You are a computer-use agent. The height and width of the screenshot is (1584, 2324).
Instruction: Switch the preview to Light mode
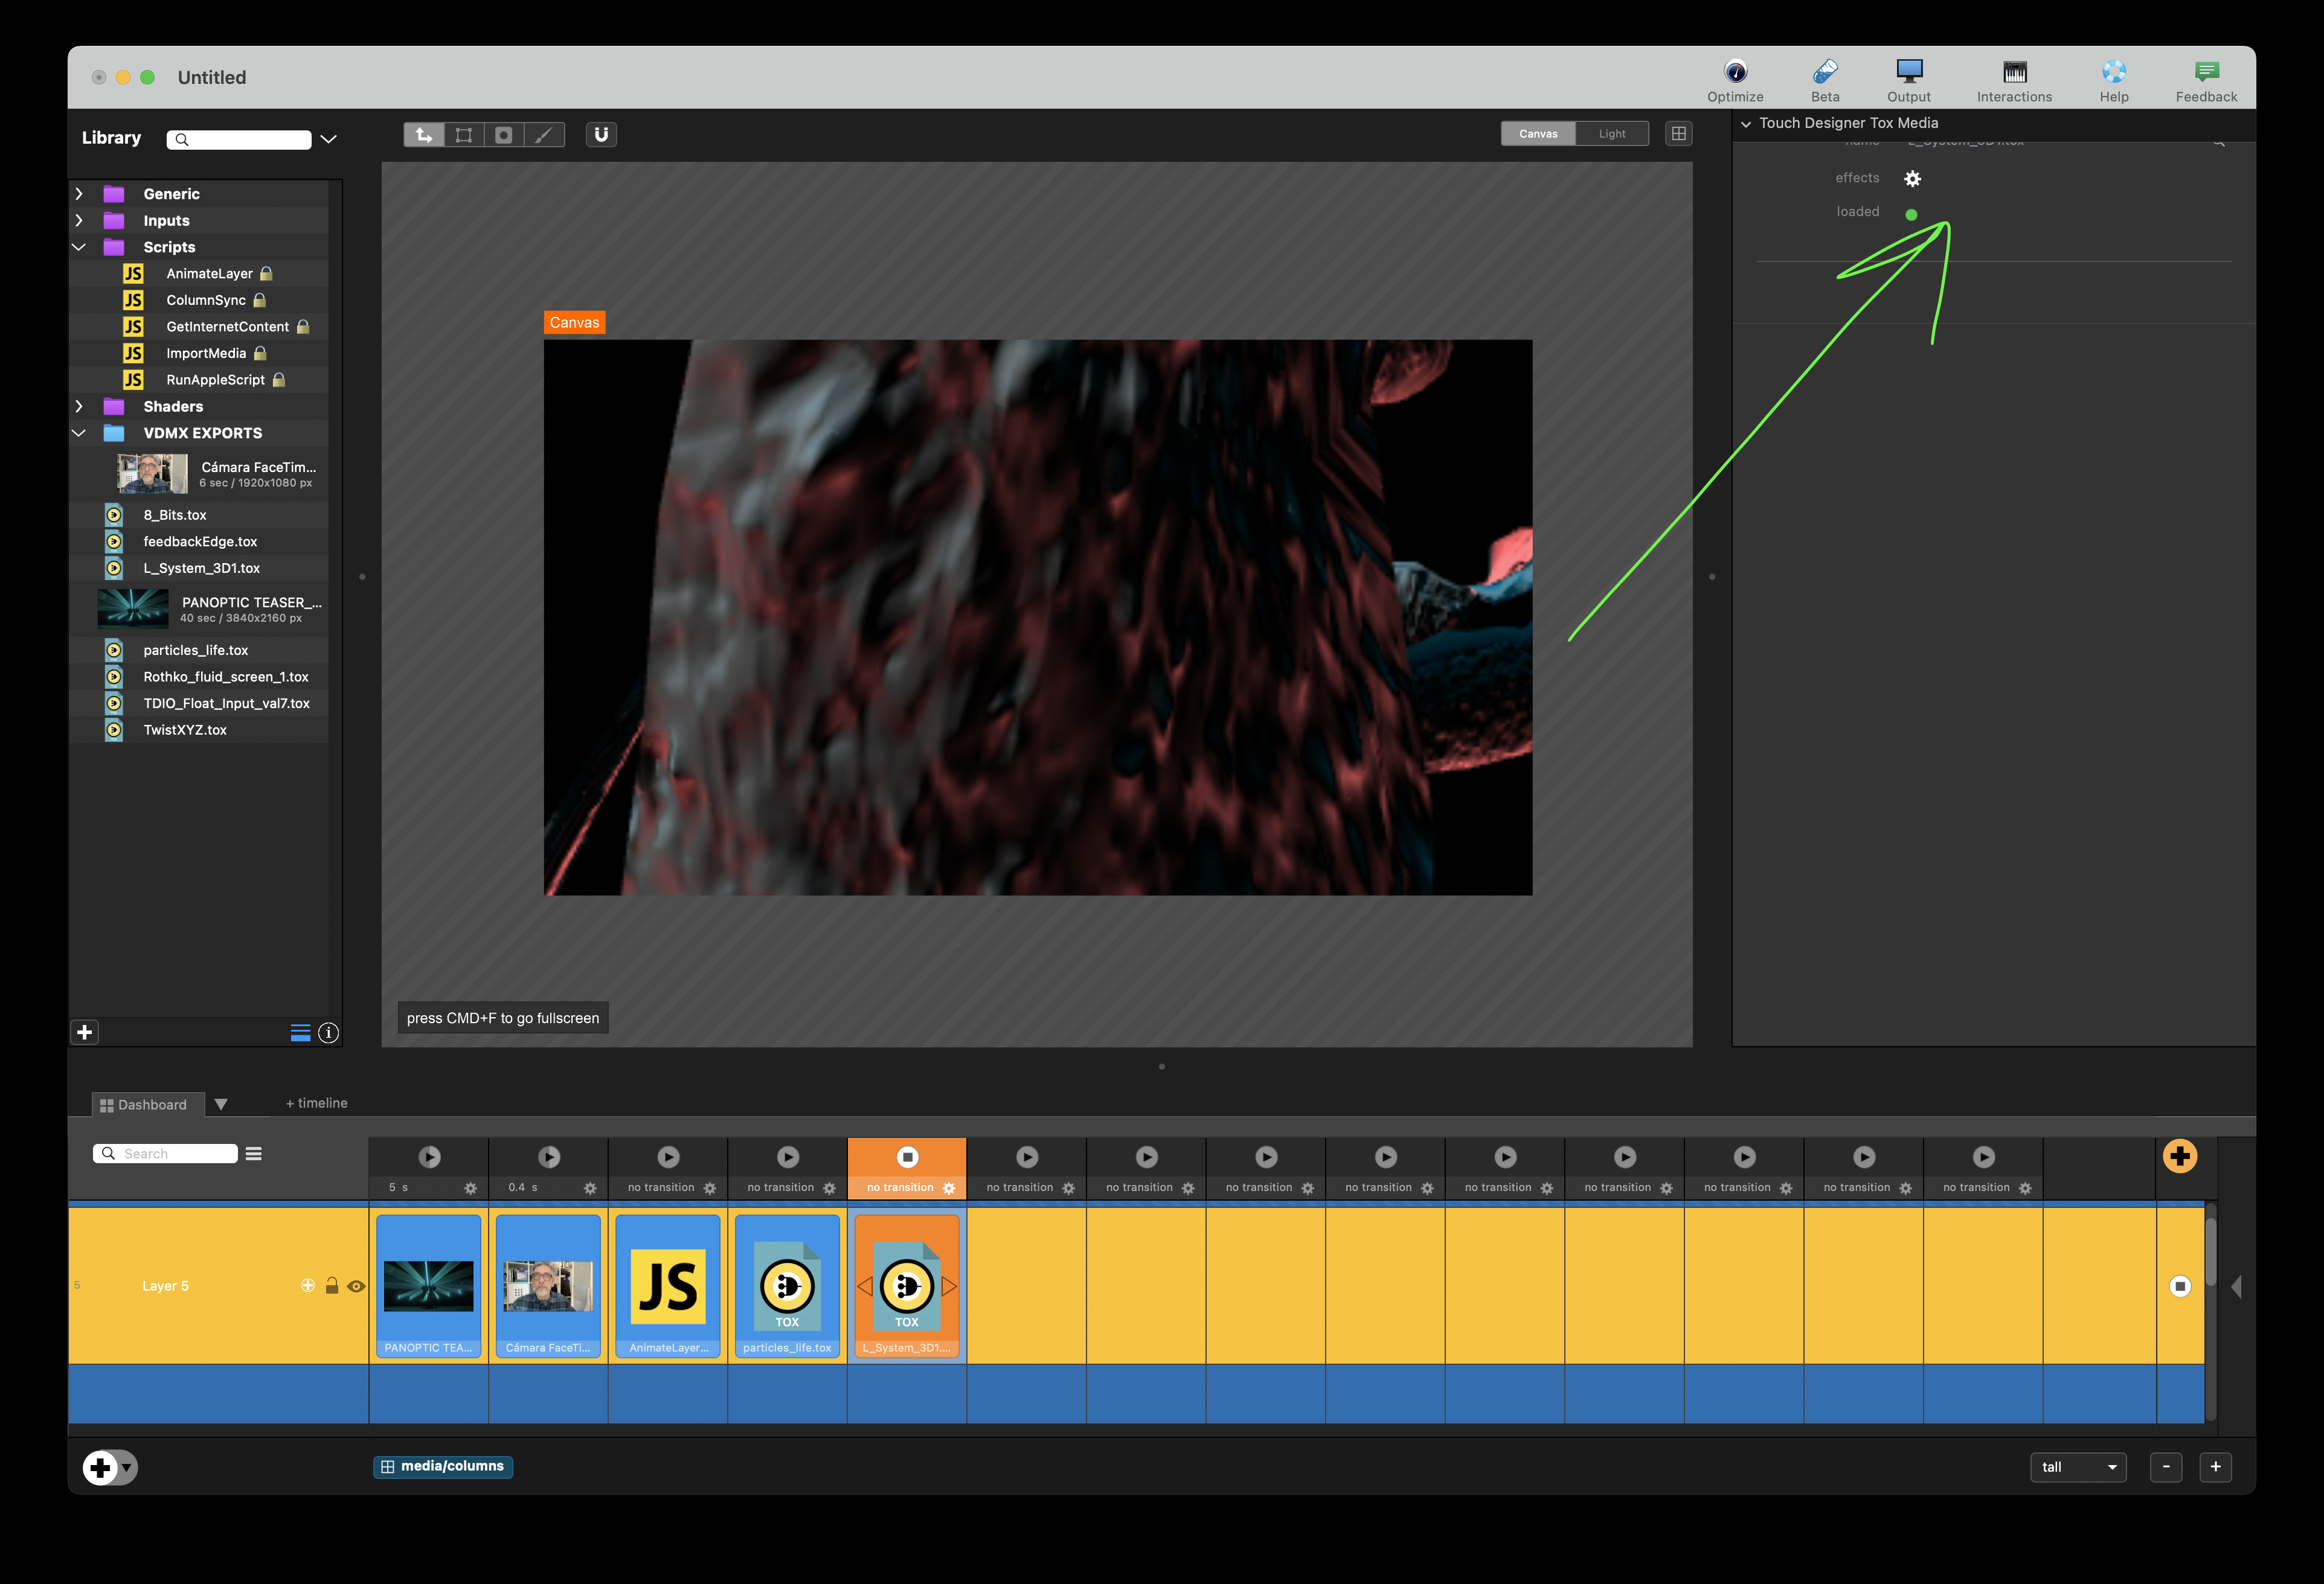[x=1611, y=134]
